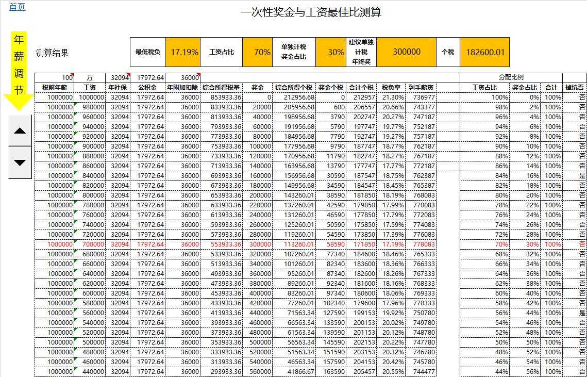Select the red 171850 total tax cell

[x=361, y=244]
